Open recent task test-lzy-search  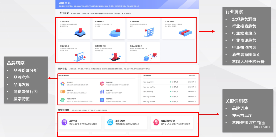(x=150, y=102)
